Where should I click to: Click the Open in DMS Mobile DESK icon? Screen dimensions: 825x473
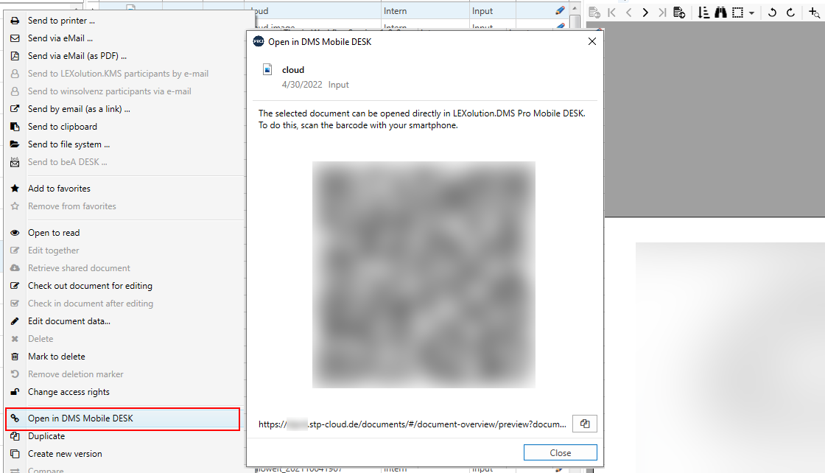pyautogui.click(x=15, y=418)
